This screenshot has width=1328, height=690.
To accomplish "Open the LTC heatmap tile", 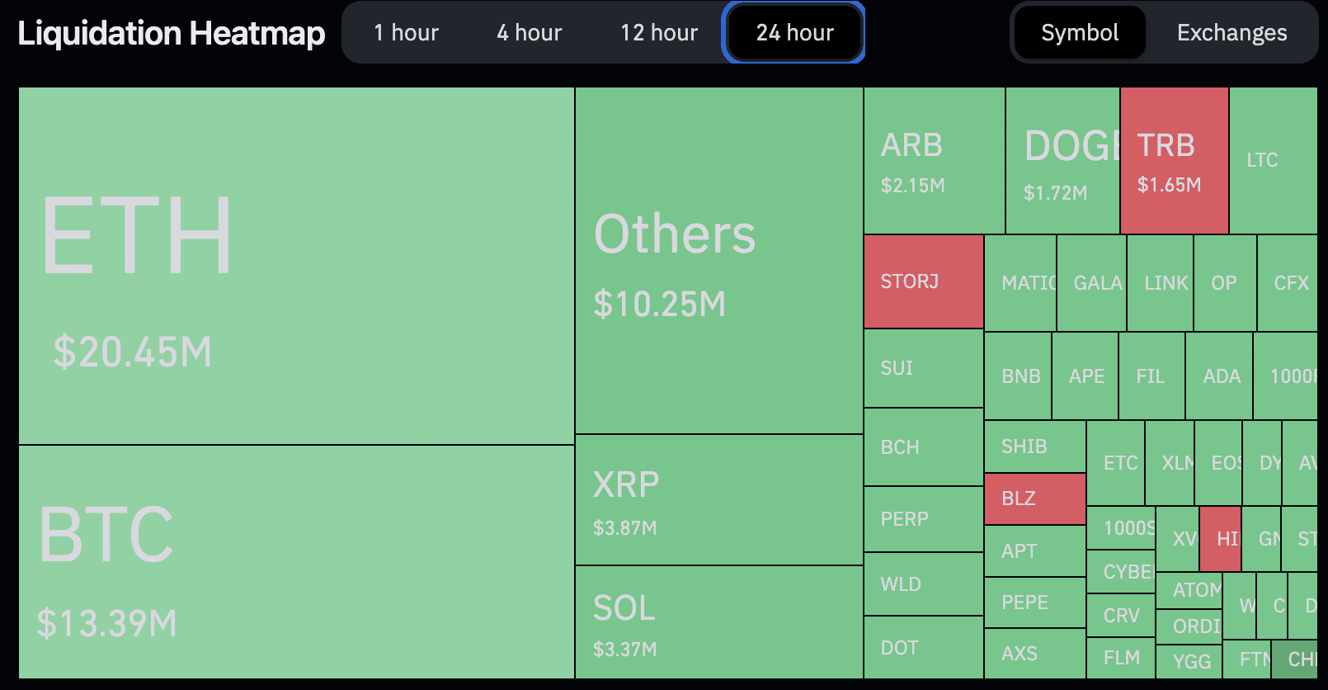I will (1273, 161).
